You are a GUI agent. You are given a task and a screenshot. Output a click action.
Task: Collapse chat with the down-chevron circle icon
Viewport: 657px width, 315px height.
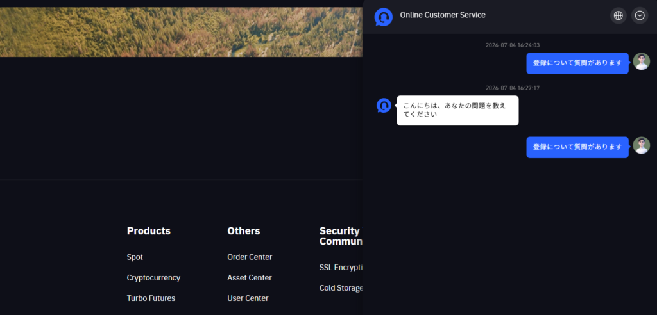tap(640, 16)
